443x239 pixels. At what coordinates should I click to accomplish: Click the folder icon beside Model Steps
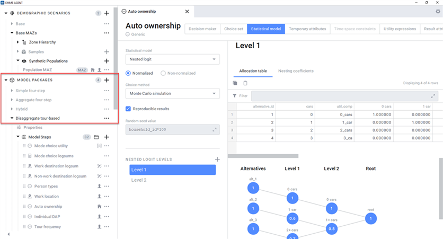coord(96,137)
